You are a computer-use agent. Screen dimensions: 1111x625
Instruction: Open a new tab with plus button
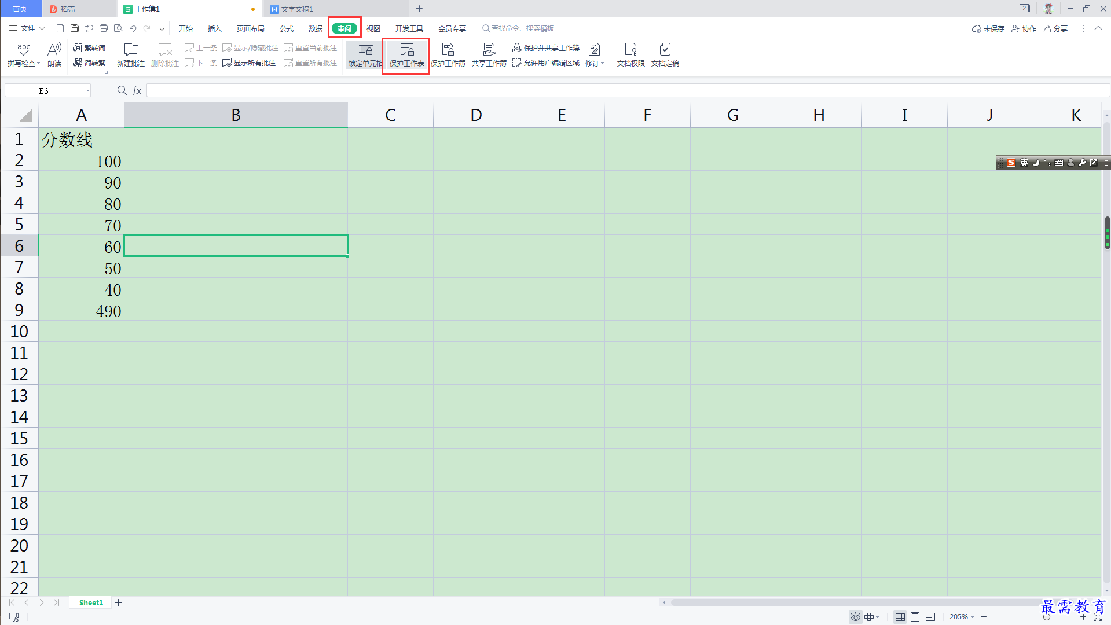(419, 9)
